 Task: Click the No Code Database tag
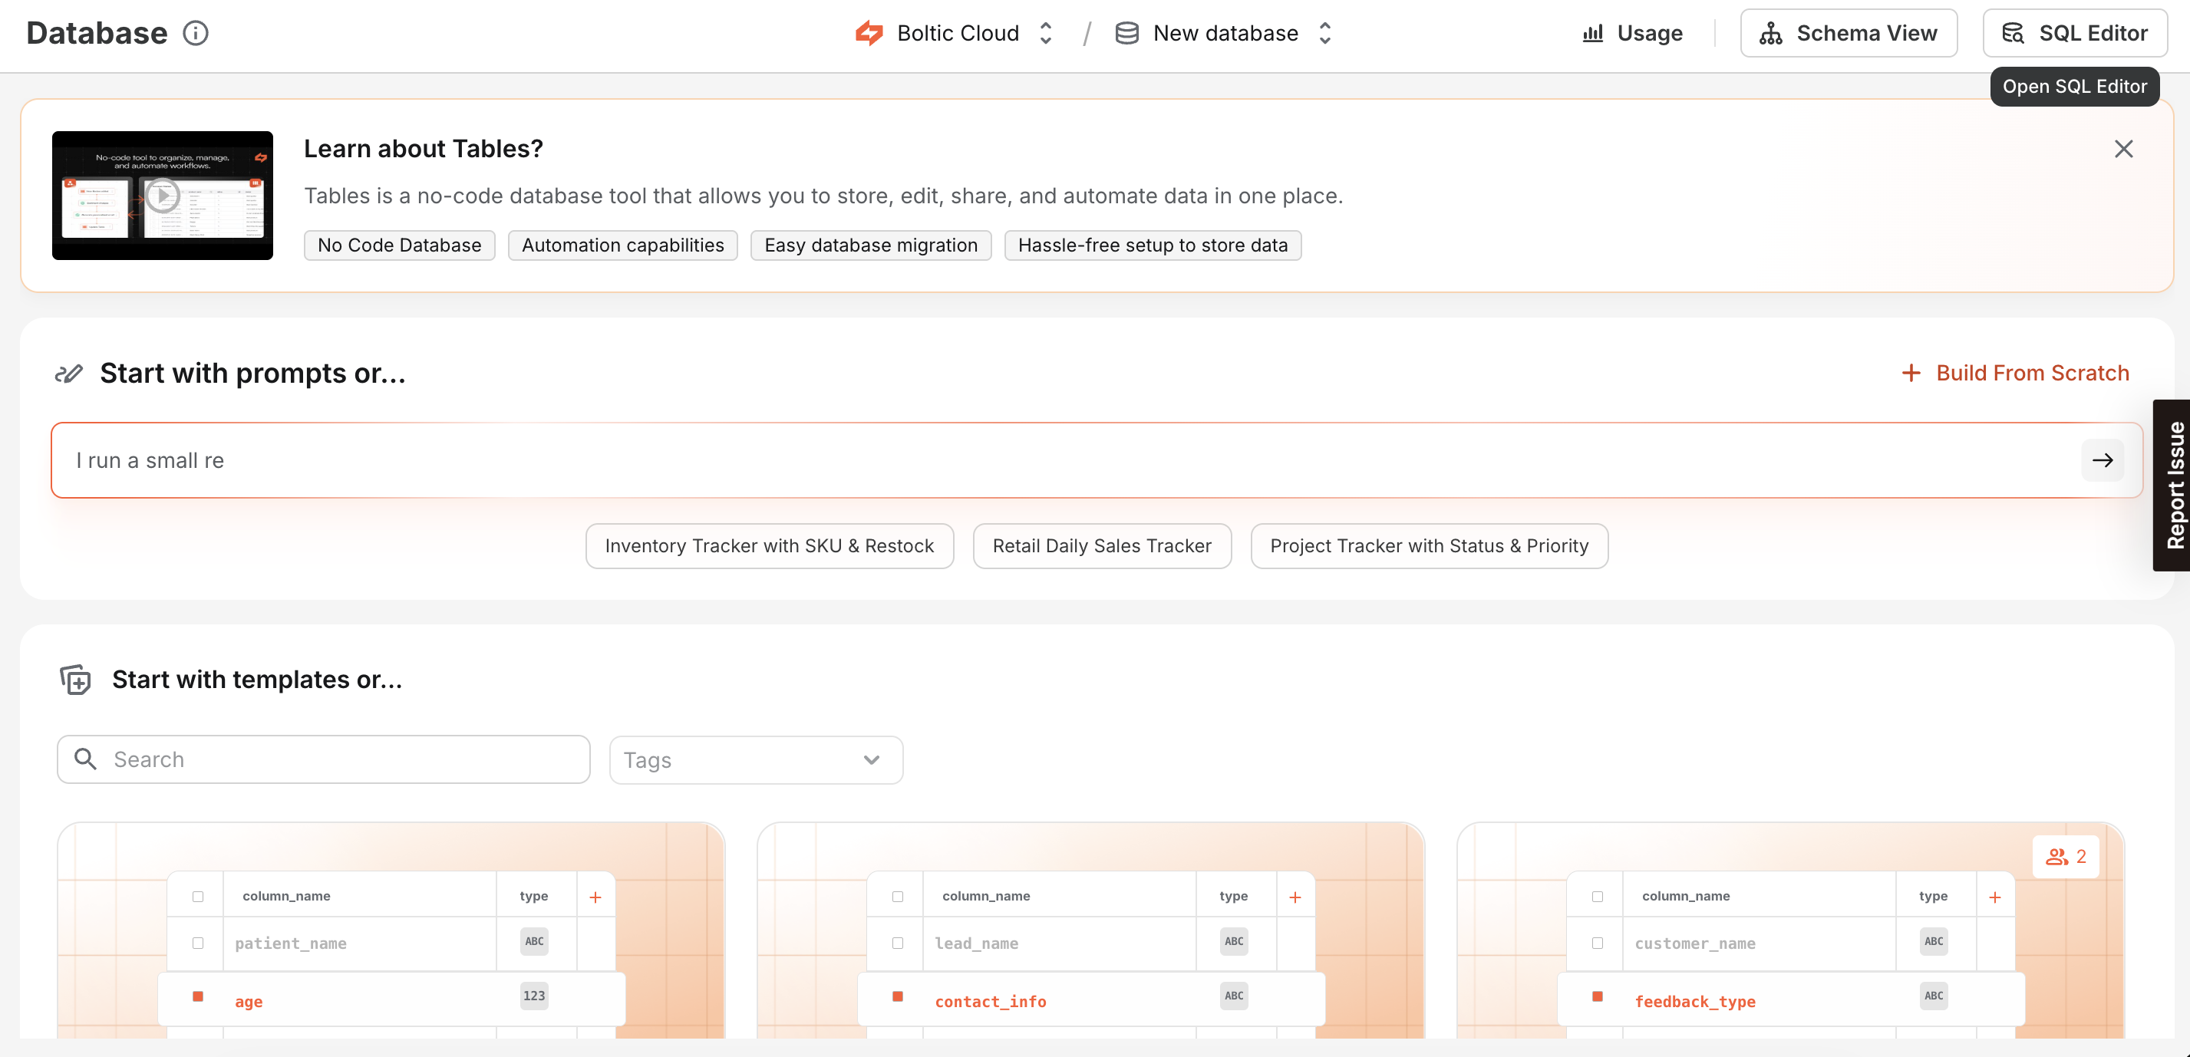pos(399,245)
